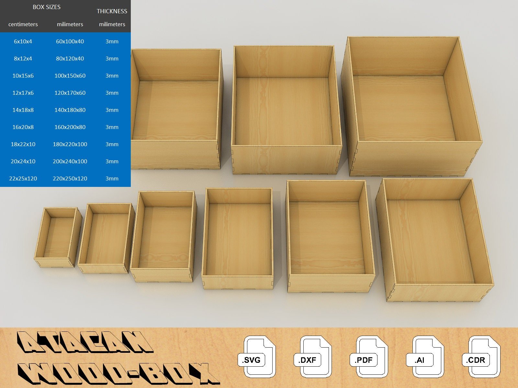Select the 160x200x80 size cell

coord(70,127)
